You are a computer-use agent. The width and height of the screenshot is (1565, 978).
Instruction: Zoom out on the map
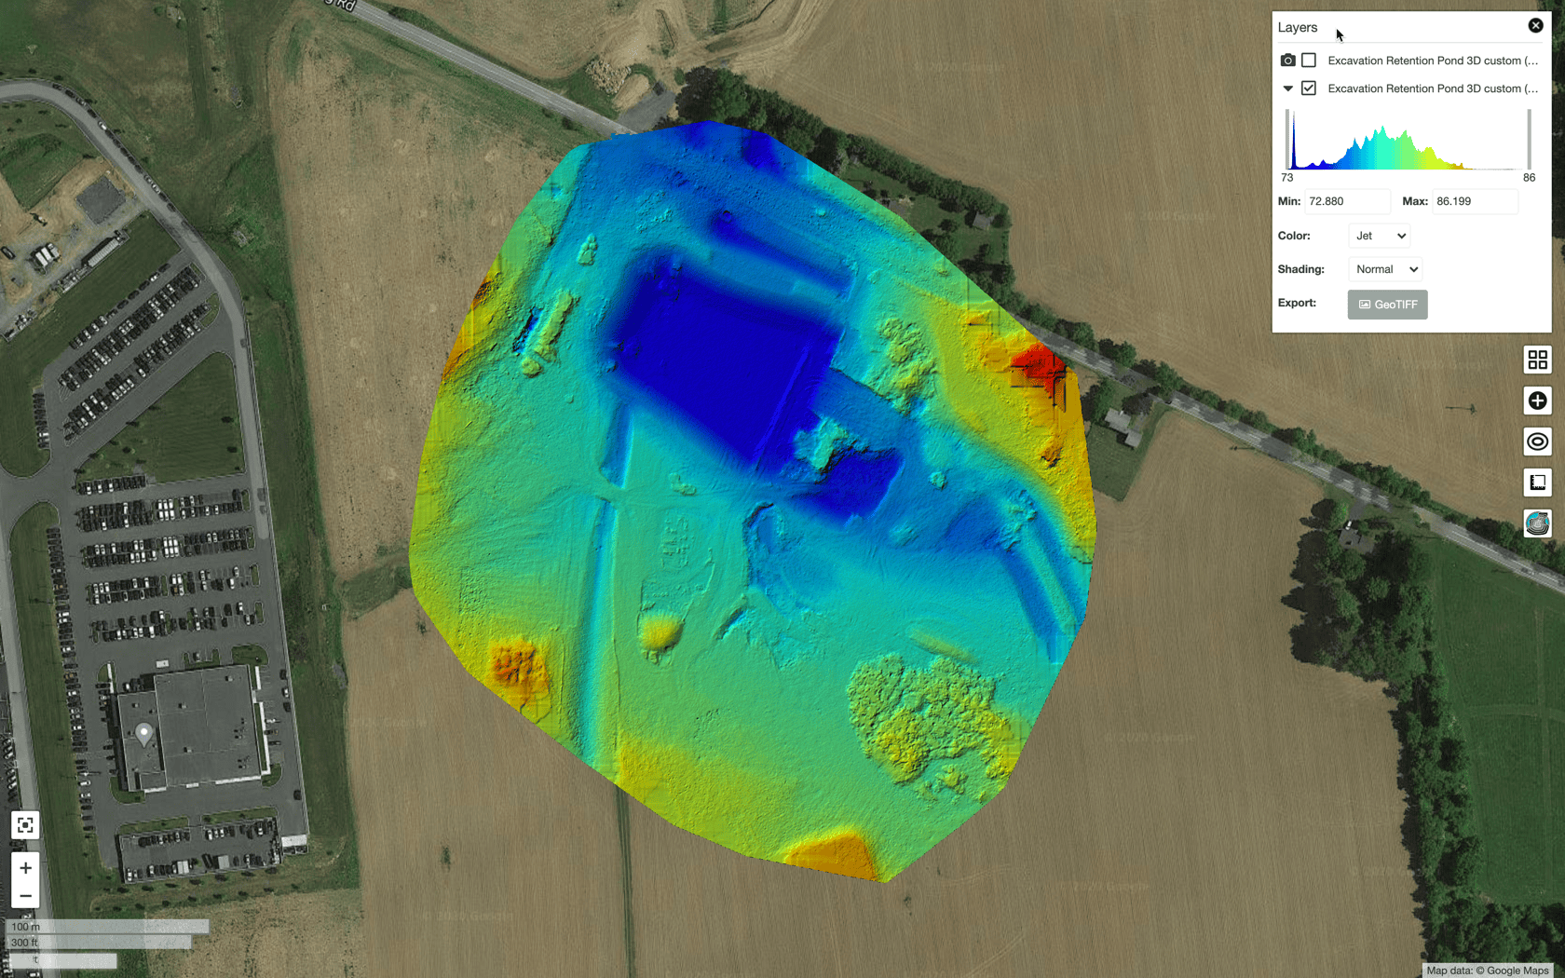click(25, 896)
